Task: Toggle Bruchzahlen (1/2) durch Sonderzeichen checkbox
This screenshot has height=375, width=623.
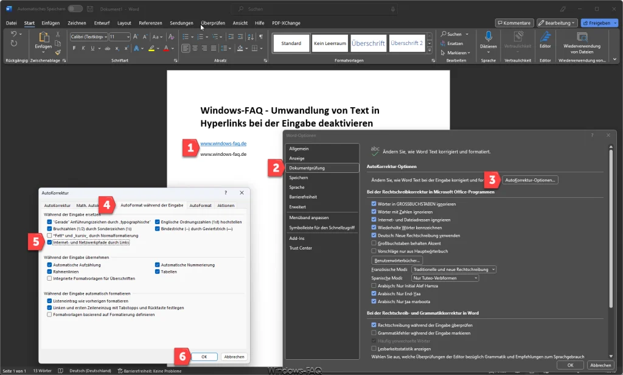Action: [x=49, y=229]
